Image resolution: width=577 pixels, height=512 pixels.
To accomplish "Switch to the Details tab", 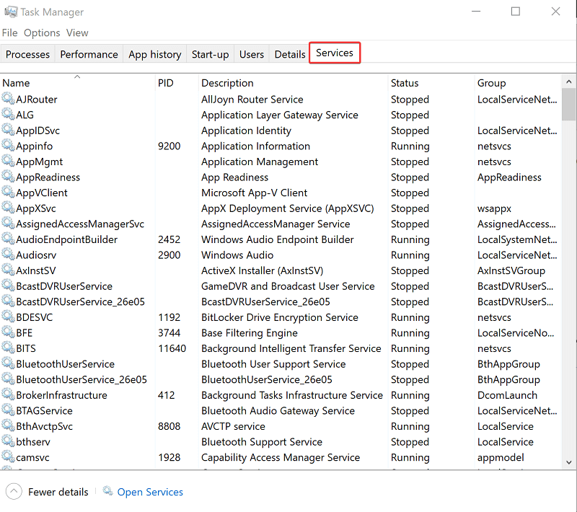I will pyautogui.click(x=290, y=54).
